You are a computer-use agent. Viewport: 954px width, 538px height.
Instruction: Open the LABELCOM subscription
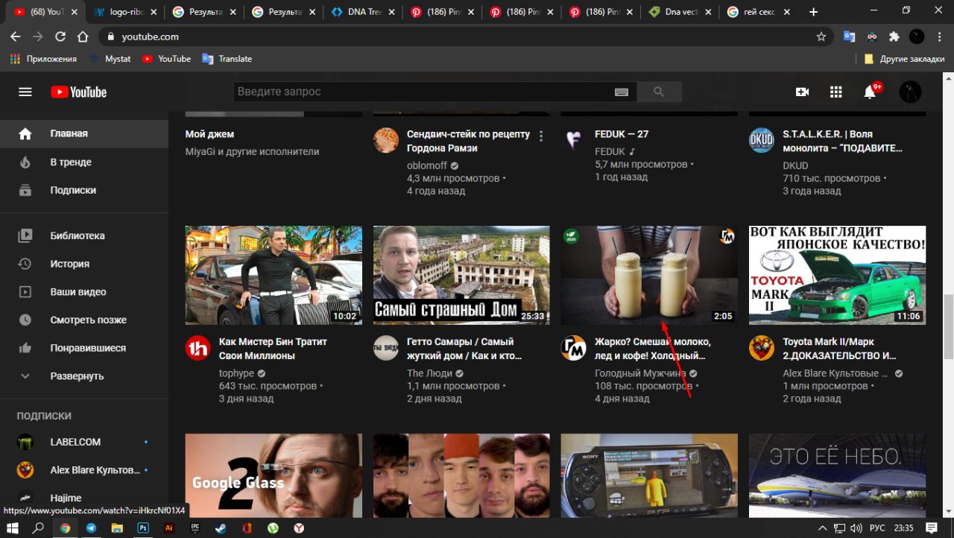(x=84, y=442)
